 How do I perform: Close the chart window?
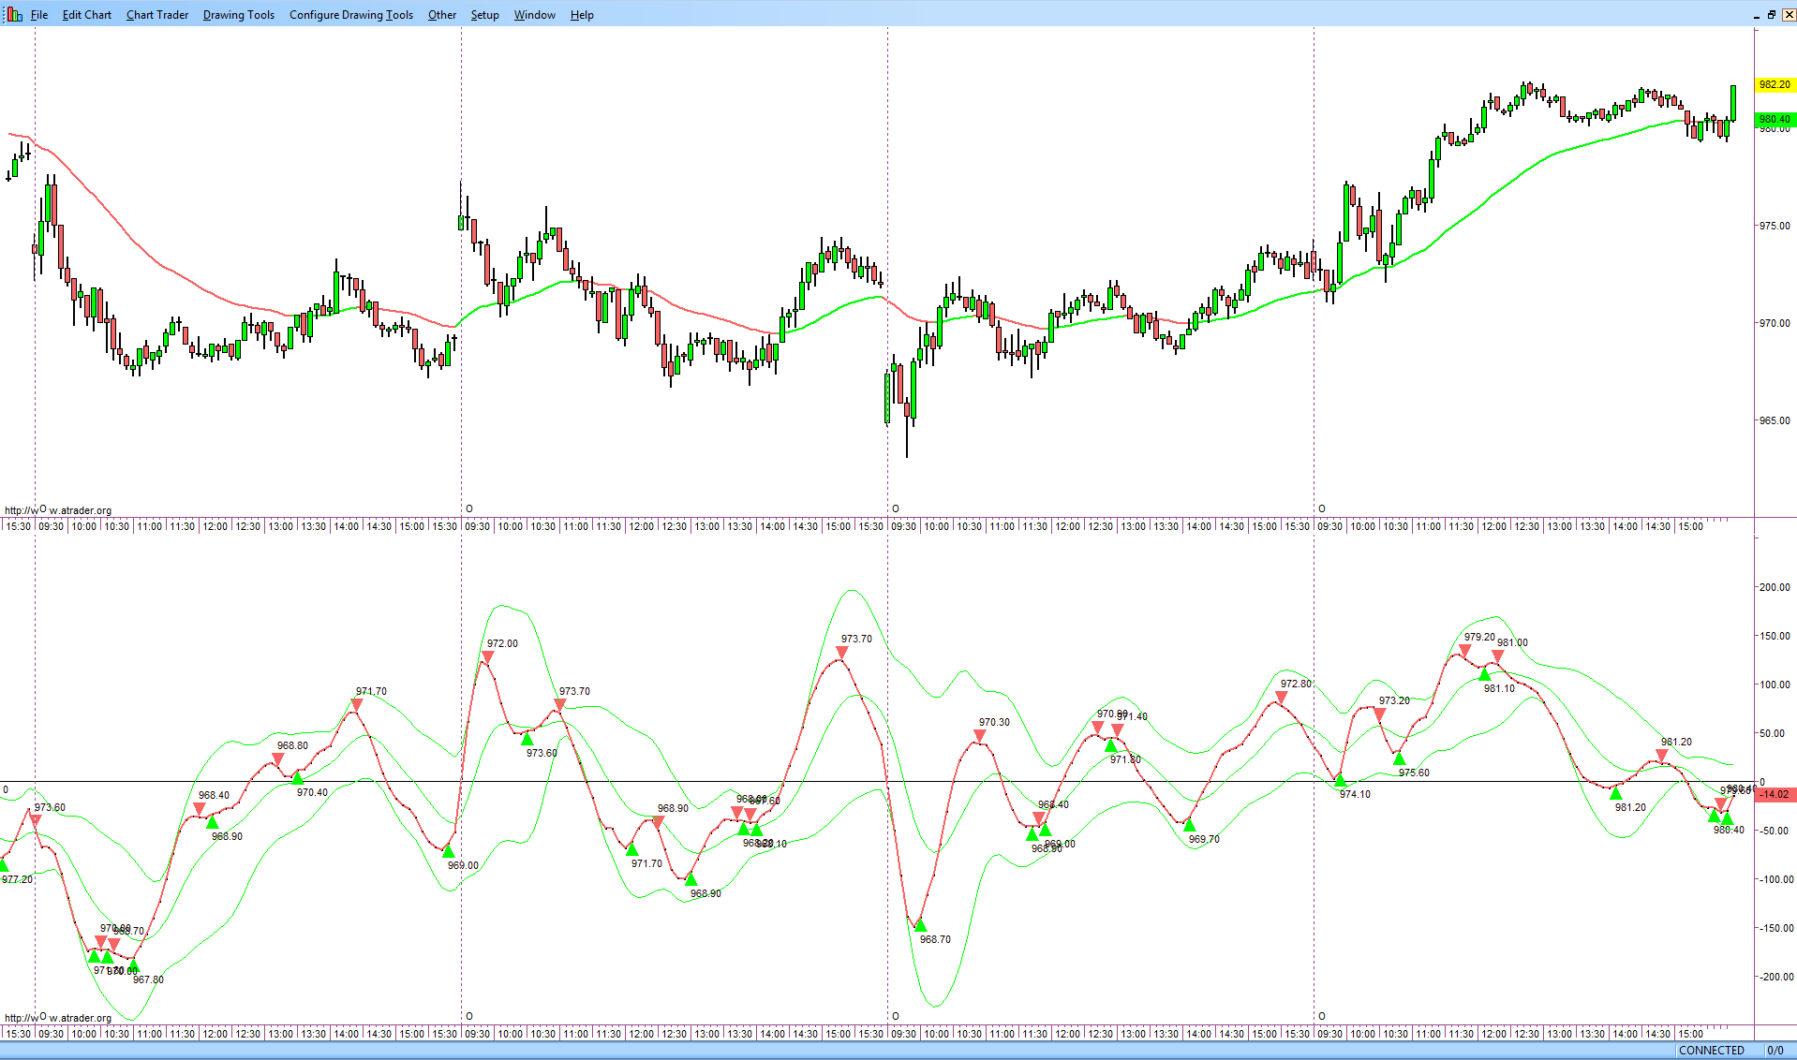1789,15
